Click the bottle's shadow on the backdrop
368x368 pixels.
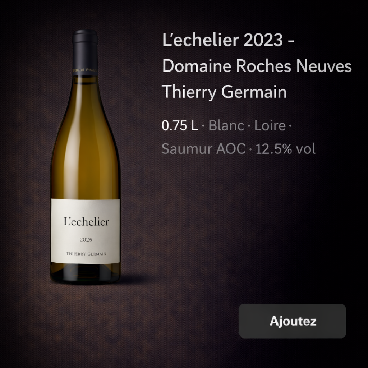pos(136,280)
